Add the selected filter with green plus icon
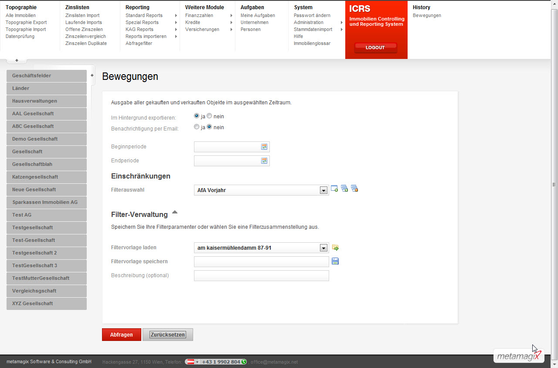This screenshot has width=558, height=368. coord(334,189)
